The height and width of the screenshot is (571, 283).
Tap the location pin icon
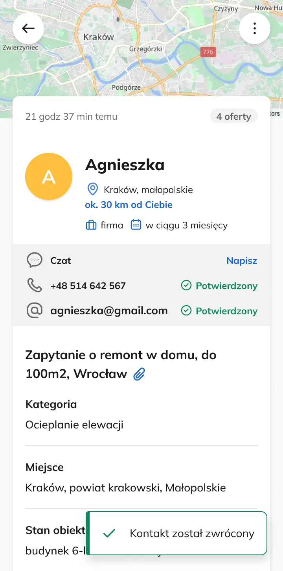(x=92, y=189)
